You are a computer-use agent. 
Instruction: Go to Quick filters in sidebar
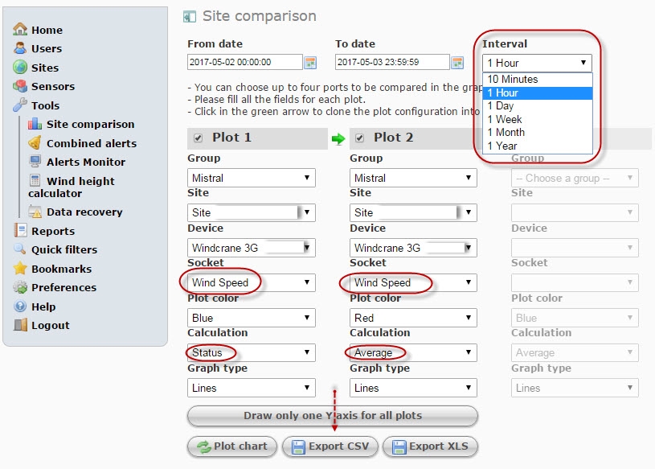(64, 249)
